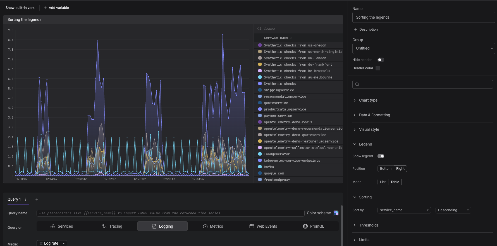Toggle the Hide header switch
Viewport: 497px width, 246px height.
[381, 60]
